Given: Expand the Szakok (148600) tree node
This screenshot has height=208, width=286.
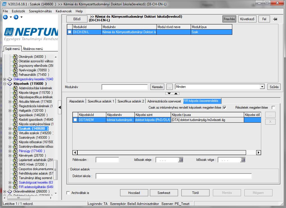Looking at the screenshot, I should (10, 129).
